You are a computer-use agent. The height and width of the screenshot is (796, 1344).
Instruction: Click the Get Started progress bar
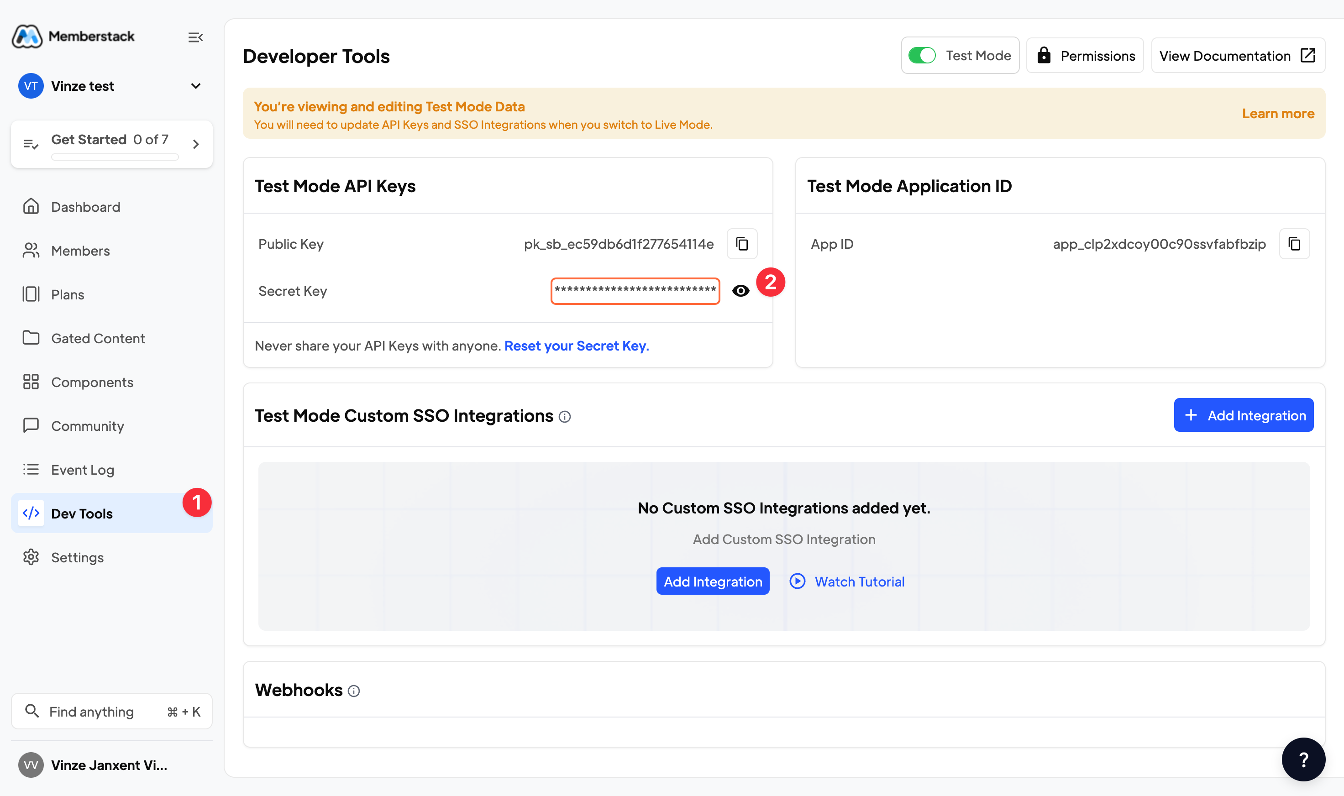115,157
